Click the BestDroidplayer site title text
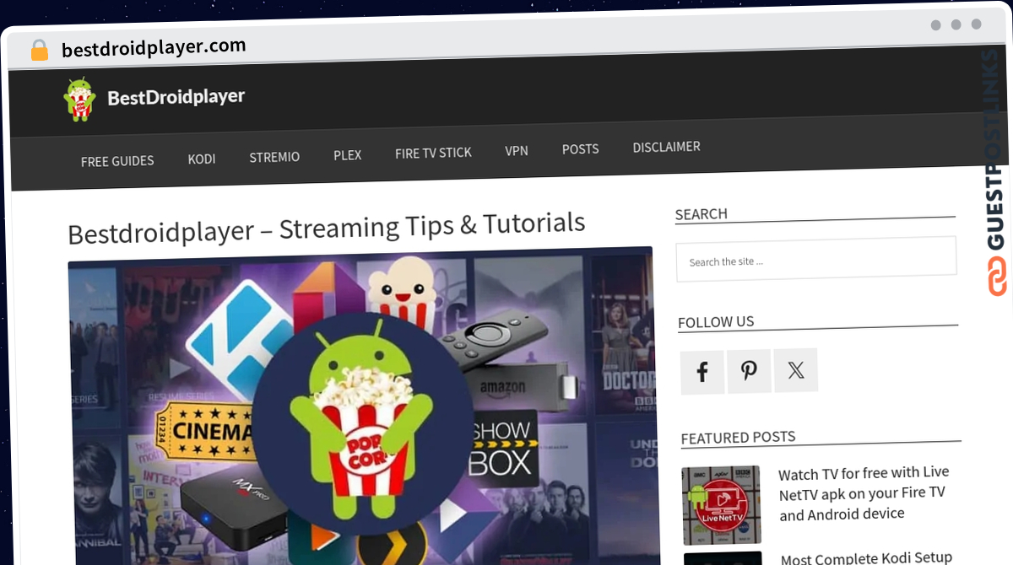 176,97
